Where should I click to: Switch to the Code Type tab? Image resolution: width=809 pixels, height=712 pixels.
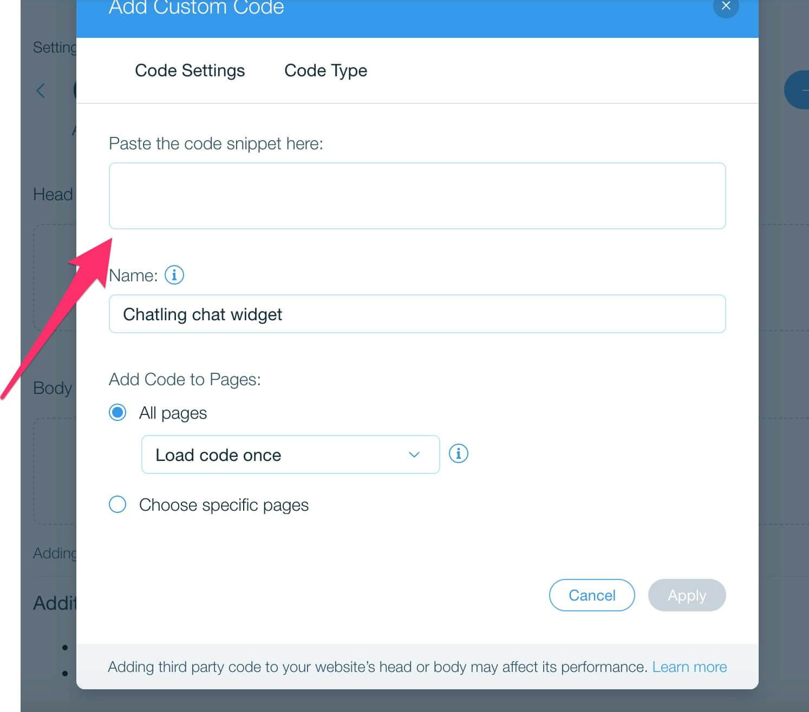coord(325,70)
